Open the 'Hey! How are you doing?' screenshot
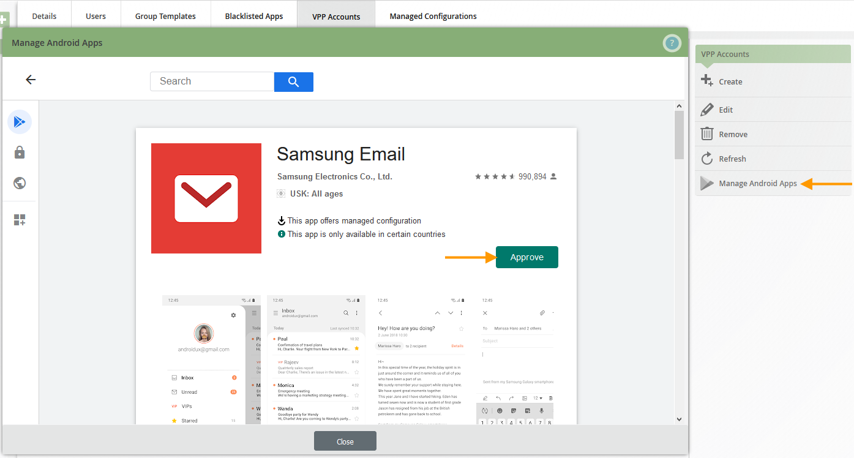This screenshot has width=854, height=458. 420,360
